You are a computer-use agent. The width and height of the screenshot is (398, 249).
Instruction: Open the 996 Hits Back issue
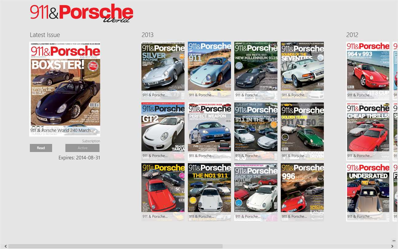tap(302, 192)
